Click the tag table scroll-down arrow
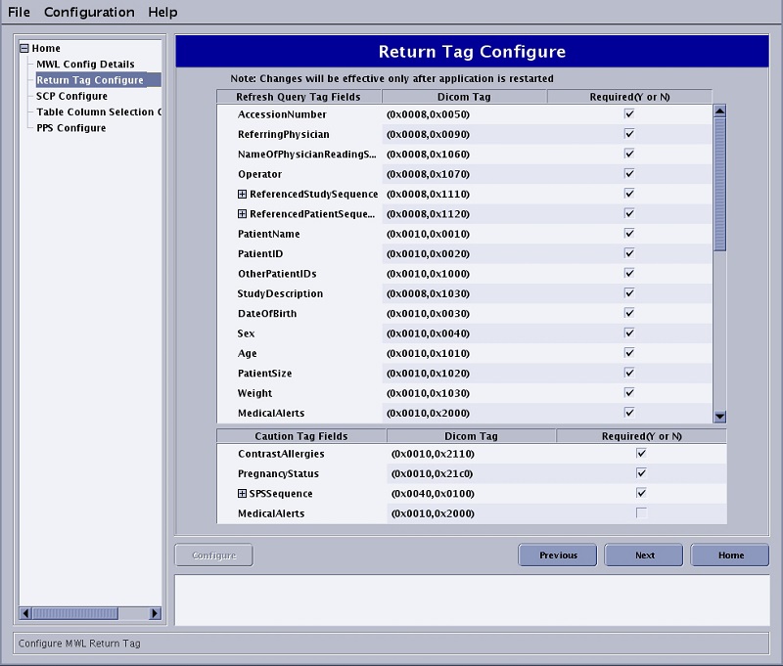Image resolution: width=783 pixels, height=666 pixels. (x=720, y=416)
